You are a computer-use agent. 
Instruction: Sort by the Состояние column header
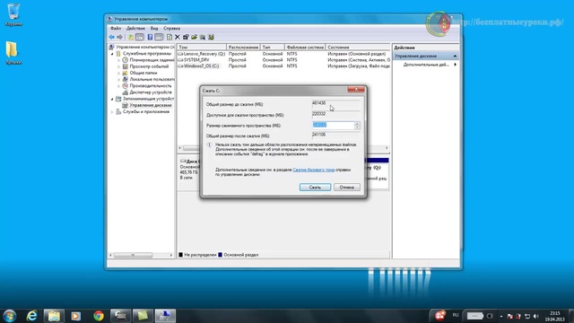click(358, 48)
